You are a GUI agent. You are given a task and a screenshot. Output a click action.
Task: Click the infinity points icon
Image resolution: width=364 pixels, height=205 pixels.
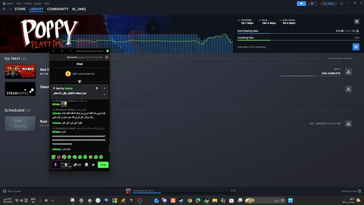point(79,165)
